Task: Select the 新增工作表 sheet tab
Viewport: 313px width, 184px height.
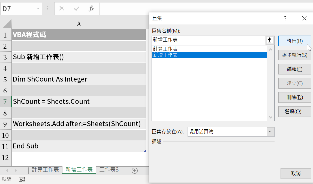Action: pyautogui.click(x=79, y=170)
